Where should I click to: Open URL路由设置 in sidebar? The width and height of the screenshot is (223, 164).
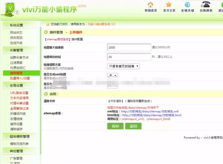(19, 93)
